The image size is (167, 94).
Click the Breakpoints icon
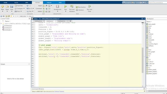click(x=57, y=7)
